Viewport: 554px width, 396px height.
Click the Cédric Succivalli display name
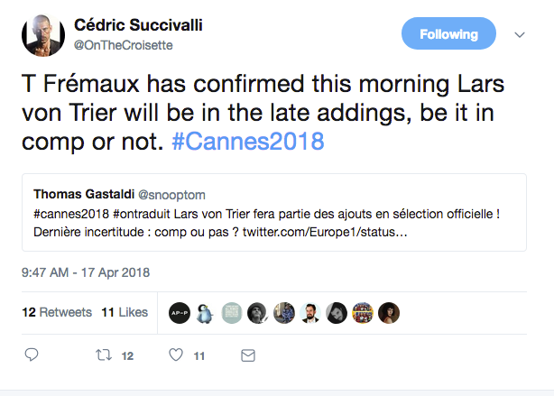(x=137, y=24)
